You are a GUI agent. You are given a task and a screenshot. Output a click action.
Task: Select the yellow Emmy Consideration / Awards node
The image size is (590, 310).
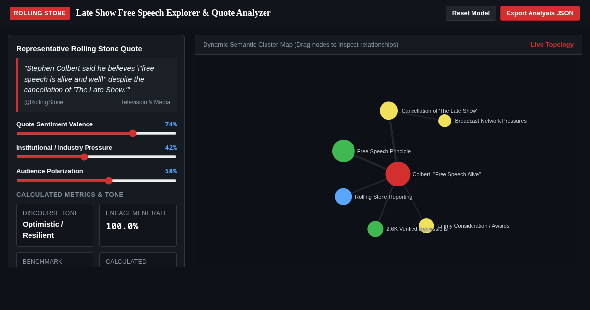point(426,226)
